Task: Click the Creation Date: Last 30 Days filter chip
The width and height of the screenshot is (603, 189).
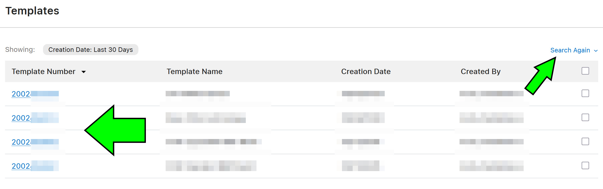Action: (91, 50)
